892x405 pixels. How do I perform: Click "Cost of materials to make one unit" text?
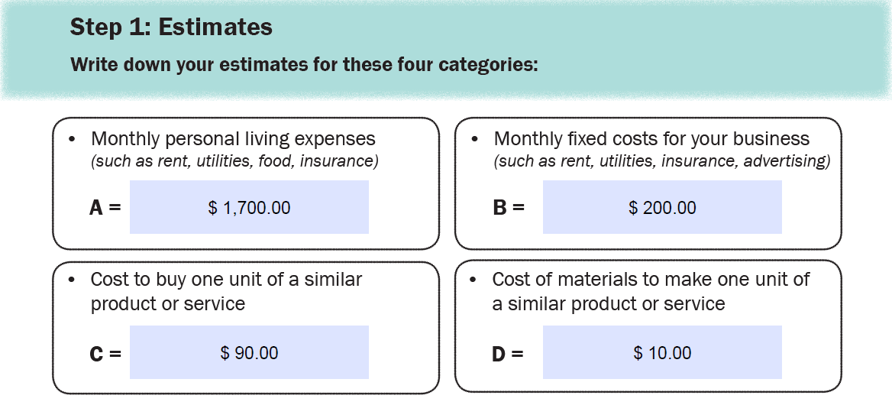[651, 291]
